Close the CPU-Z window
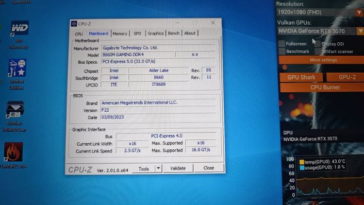This screenshot has height=205, width=364. click(213, 23)
